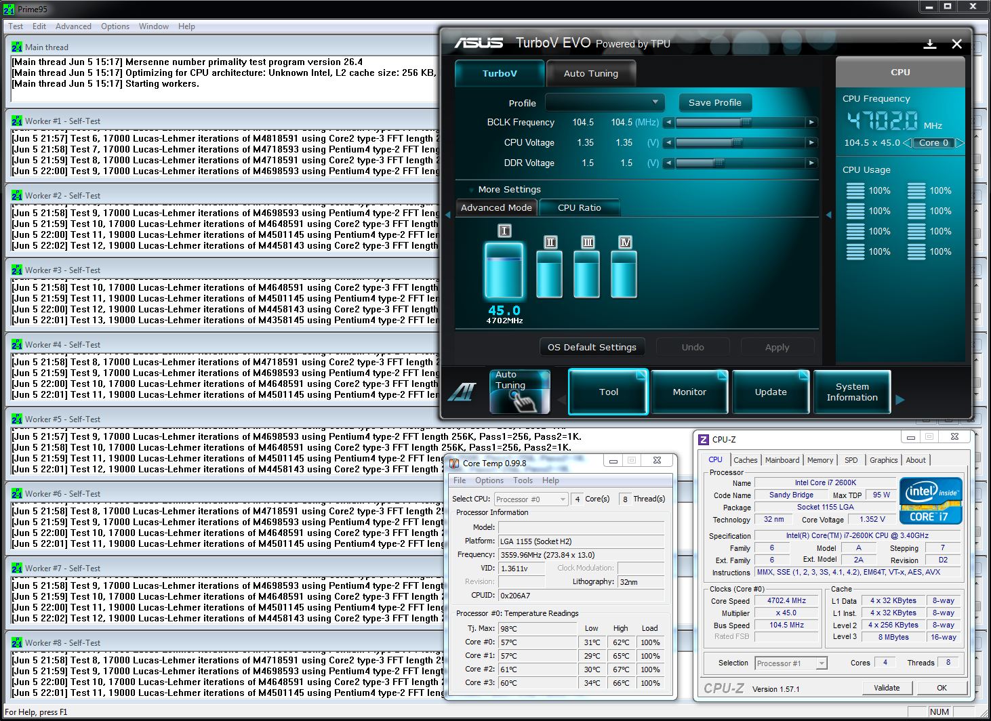Click DDR Voltage decrease arrow

click(x=668, y=163)
